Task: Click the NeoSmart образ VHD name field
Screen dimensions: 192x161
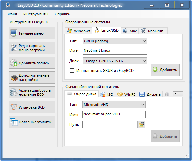Action: pyautogui.click(x=114, y=114)
